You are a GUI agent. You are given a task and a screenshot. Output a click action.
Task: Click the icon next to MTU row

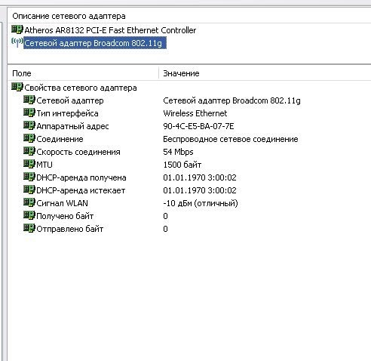tap(29, 164)
